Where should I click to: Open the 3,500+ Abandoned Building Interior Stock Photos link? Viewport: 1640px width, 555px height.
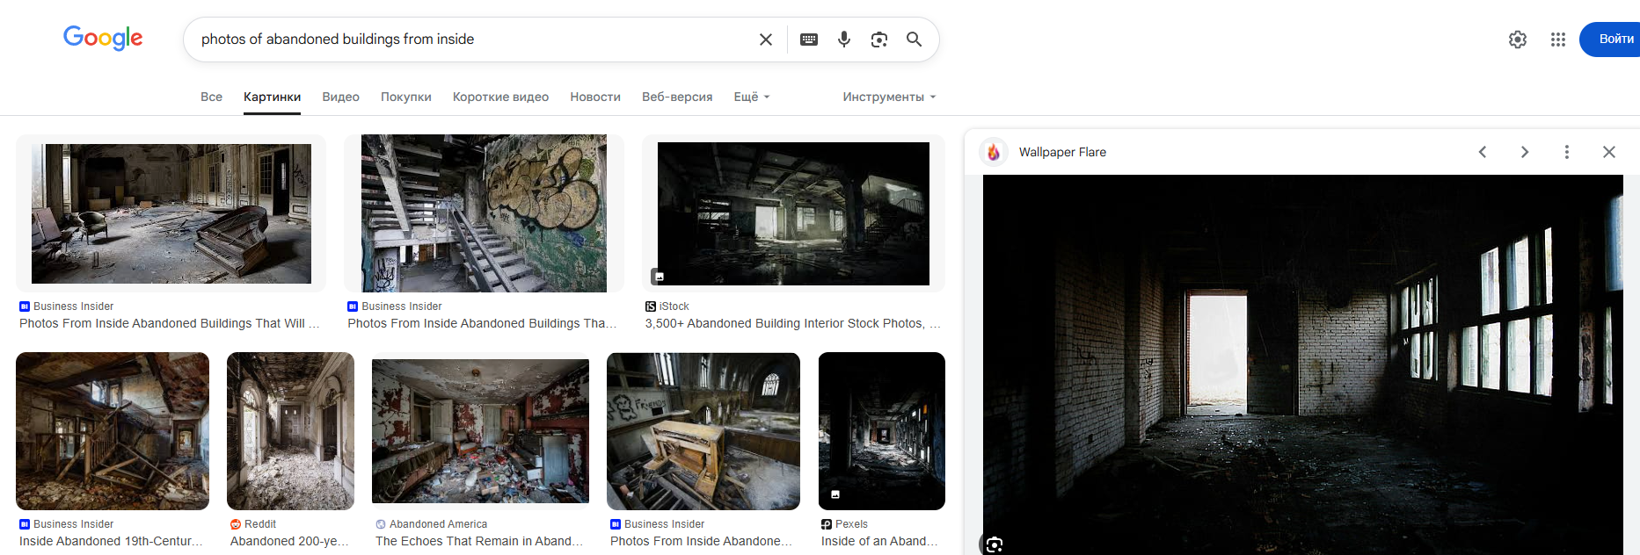click(792, 323)
